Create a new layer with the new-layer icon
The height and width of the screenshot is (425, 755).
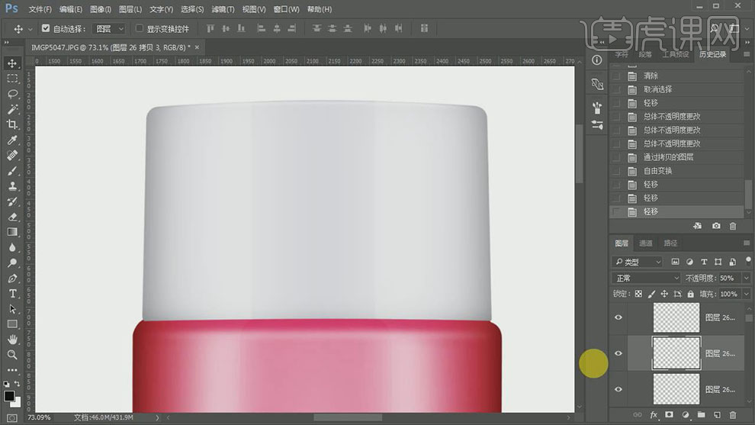click(718, 415)
